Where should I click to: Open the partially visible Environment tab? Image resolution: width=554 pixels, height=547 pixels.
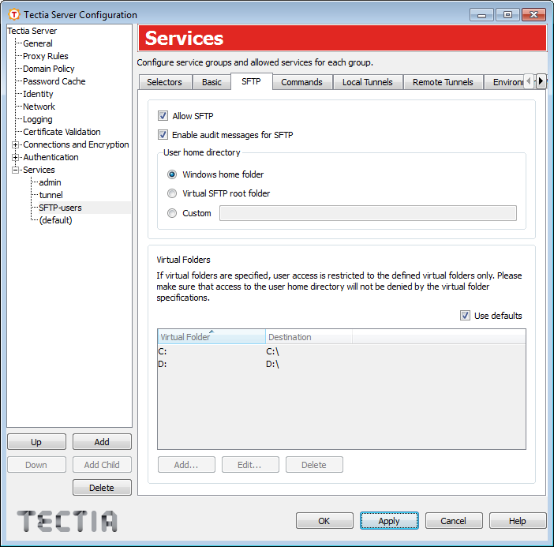click(x=505, y=82)
